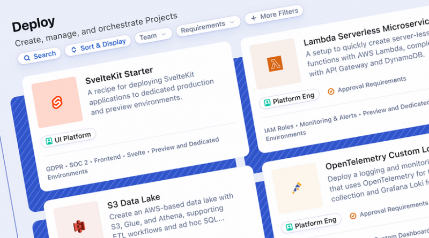Click the Lambda card approval checkmark icon

(331, 91)
